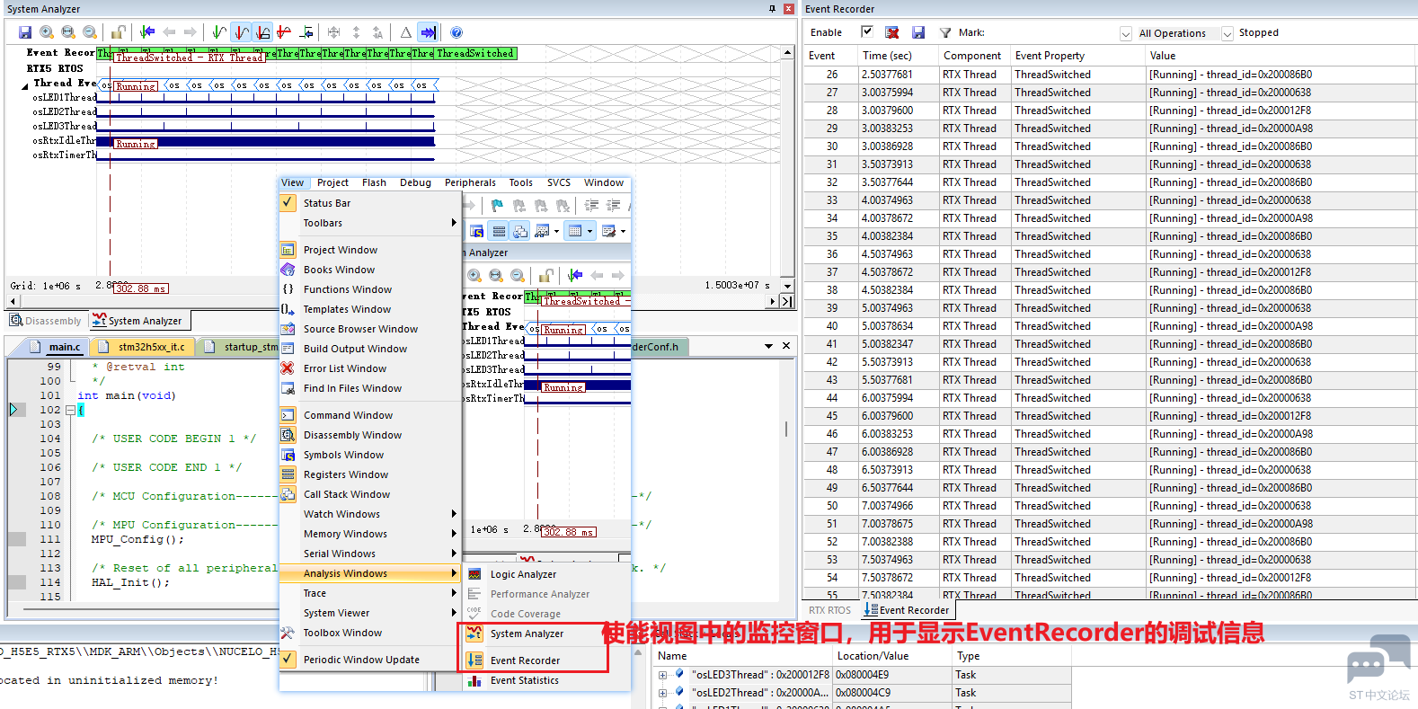
Task: Click the Running label on osRtxIdleThread row
Action: pyautogui.click(x=135, y=144)
